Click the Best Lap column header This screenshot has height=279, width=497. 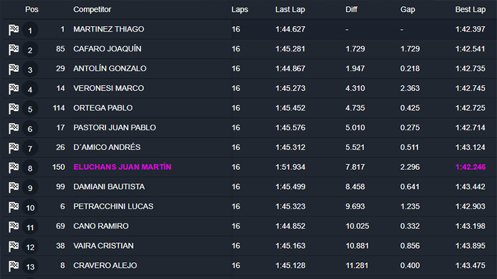pyautogui.click(x=470, y=10)
